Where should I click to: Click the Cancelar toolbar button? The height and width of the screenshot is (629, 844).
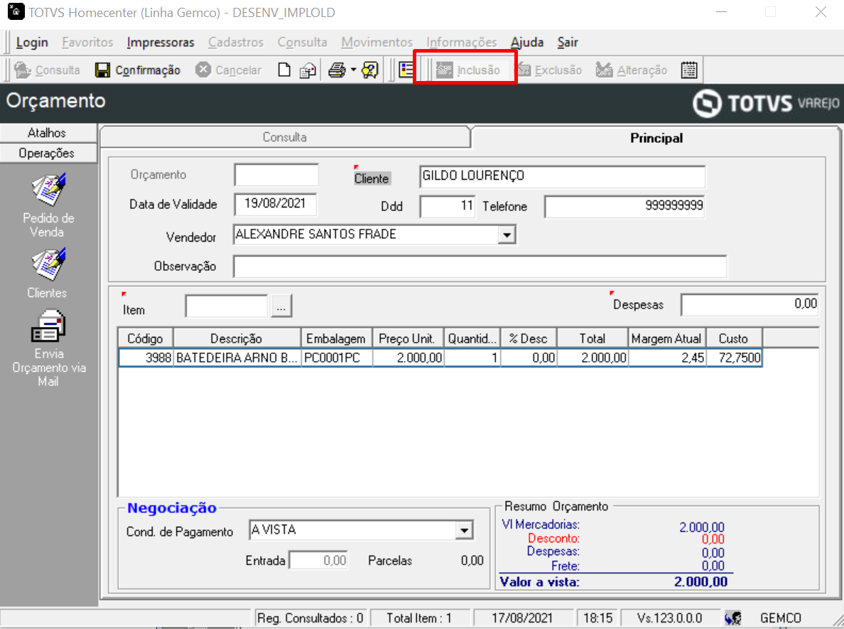coord(229,70)
